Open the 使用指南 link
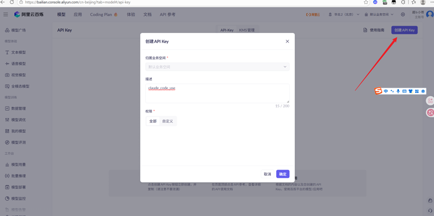 point(374,30)
